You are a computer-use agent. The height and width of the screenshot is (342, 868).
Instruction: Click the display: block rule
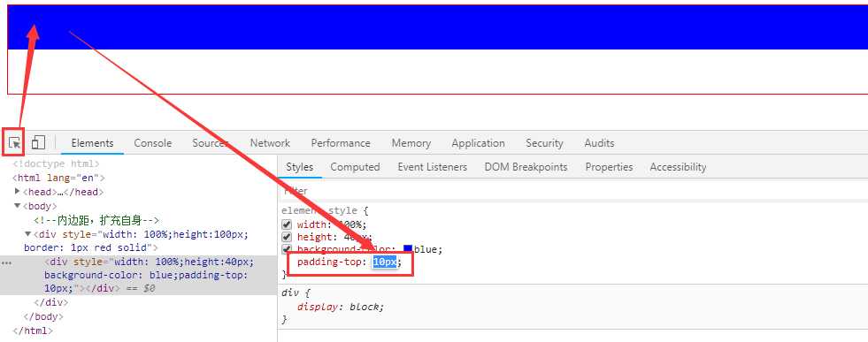341,307
